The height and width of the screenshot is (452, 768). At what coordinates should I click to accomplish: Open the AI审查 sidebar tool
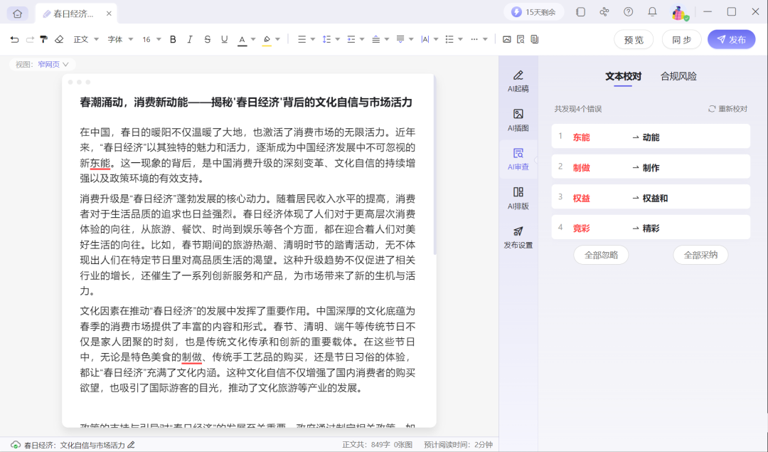(x=518, y=159)
